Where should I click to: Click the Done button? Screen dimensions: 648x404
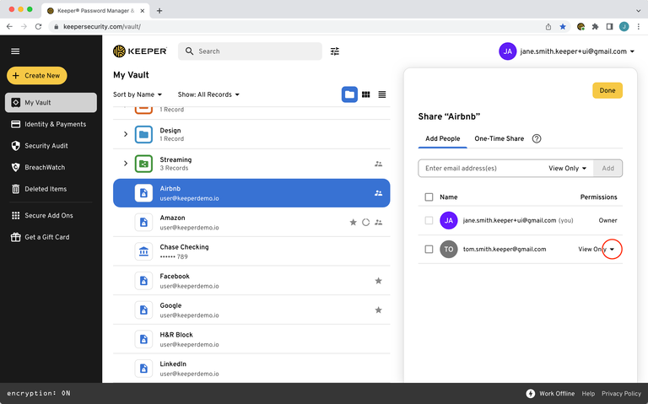(x=607, y=90)
